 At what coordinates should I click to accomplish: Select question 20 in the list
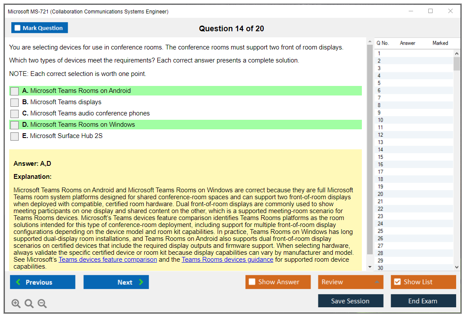414,194
